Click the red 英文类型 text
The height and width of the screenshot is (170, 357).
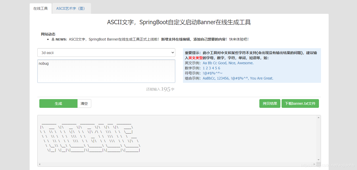click(x=195, y=58)
